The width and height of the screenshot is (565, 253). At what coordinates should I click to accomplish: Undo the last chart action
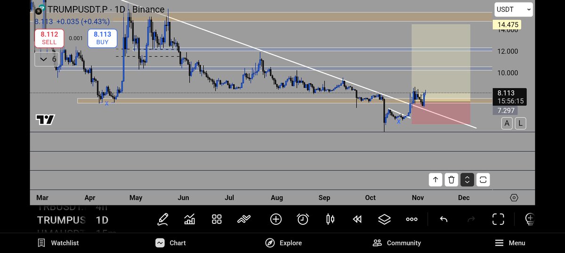coord(443,219)
